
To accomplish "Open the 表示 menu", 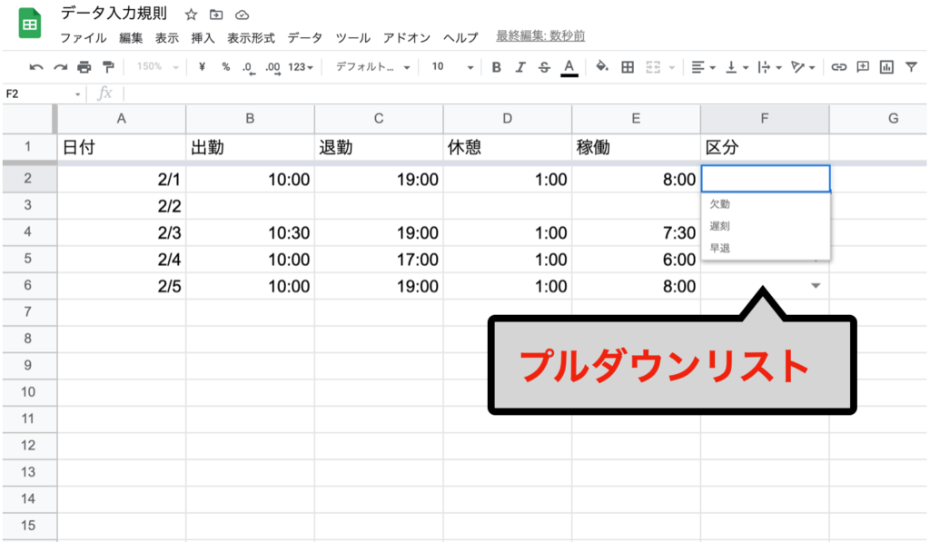I will pyautogui.click(x=167, y=38).
